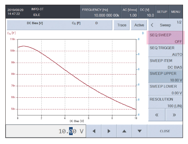
Task: Open RESOLUTION 100 (LIN) setting
Action: [x=165, y=102]
